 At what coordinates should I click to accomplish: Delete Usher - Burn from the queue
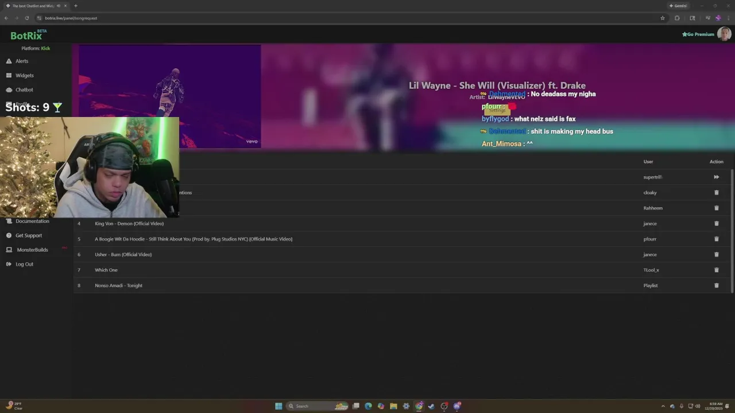tap(716, 255)
